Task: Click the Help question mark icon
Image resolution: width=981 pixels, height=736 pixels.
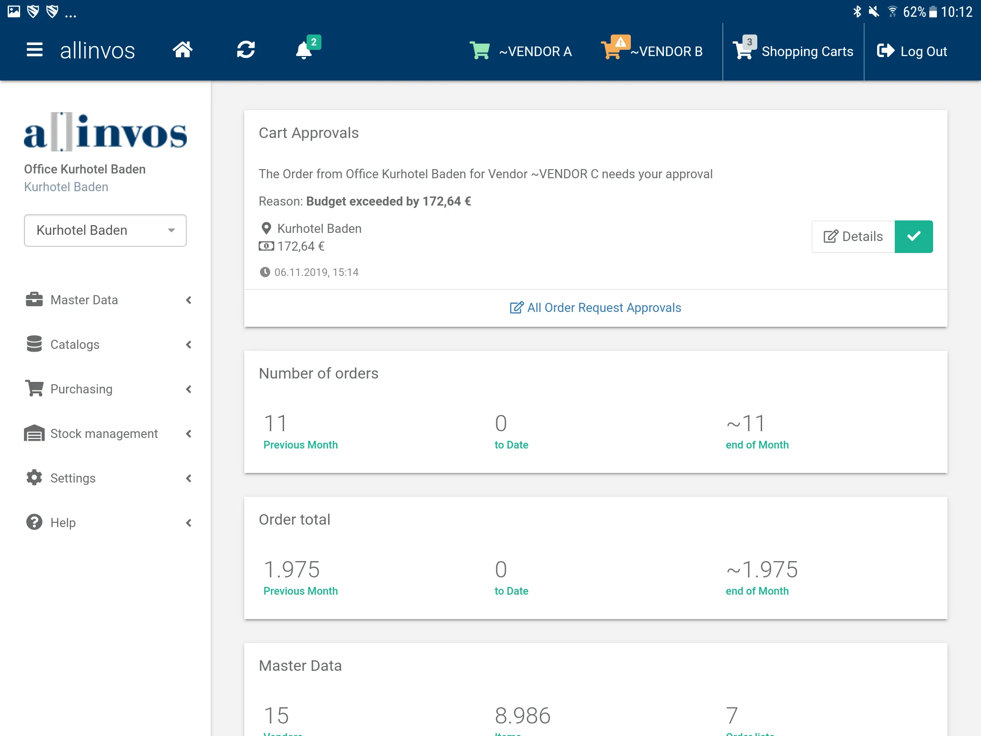Action: pos(34,522)
